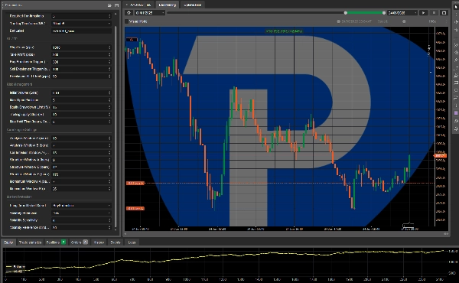Viewport: 459px width, 283px height.
Task: Click the Parameters panel vertical scrollbar
Action: (116, 126)
